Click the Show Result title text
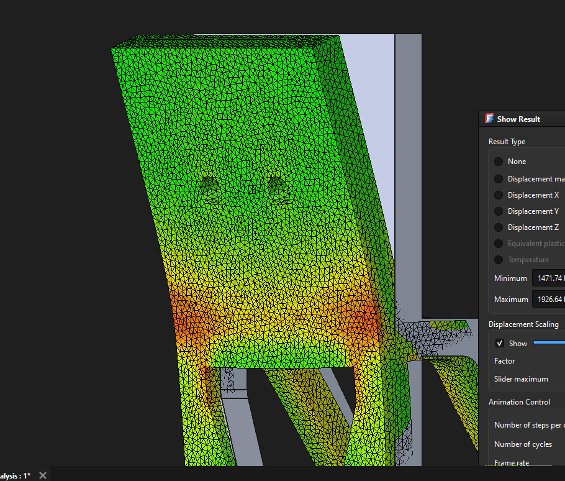The image size is (565, 481). click(518, 119)
